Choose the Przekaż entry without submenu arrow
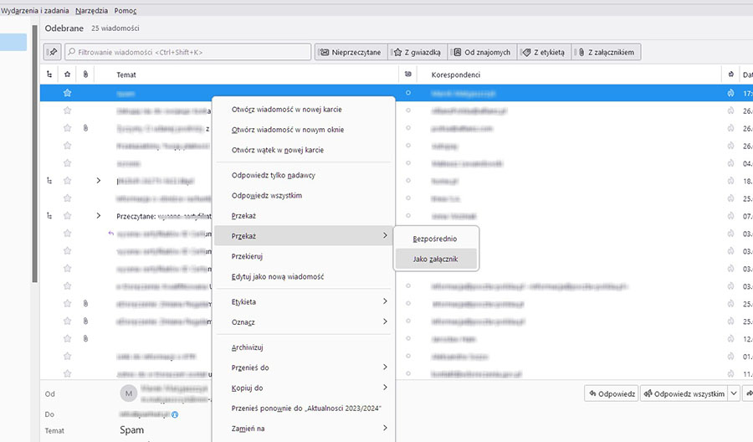Viewport: 753px width, 442px height. pyautogui.click(x=303, y=216)
